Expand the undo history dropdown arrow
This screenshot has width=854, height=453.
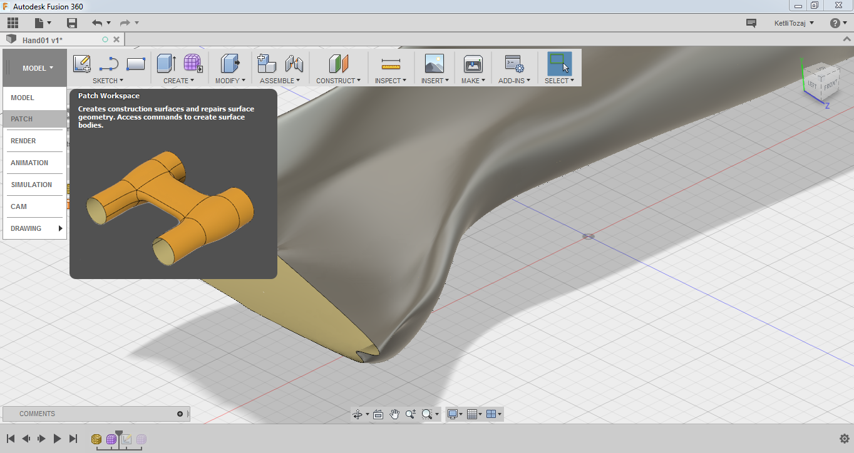point(108,23)
